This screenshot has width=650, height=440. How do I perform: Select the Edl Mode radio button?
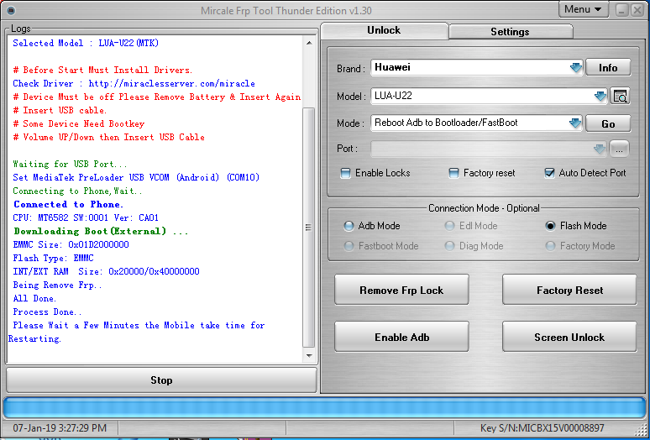point(449,226)
